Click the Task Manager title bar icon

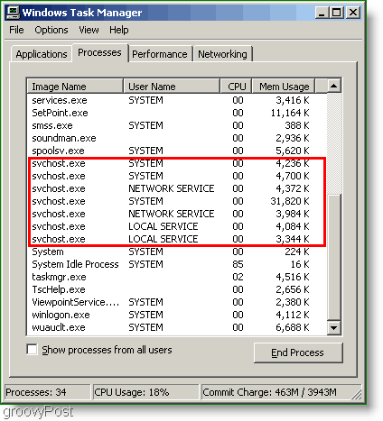pos(13,13)
